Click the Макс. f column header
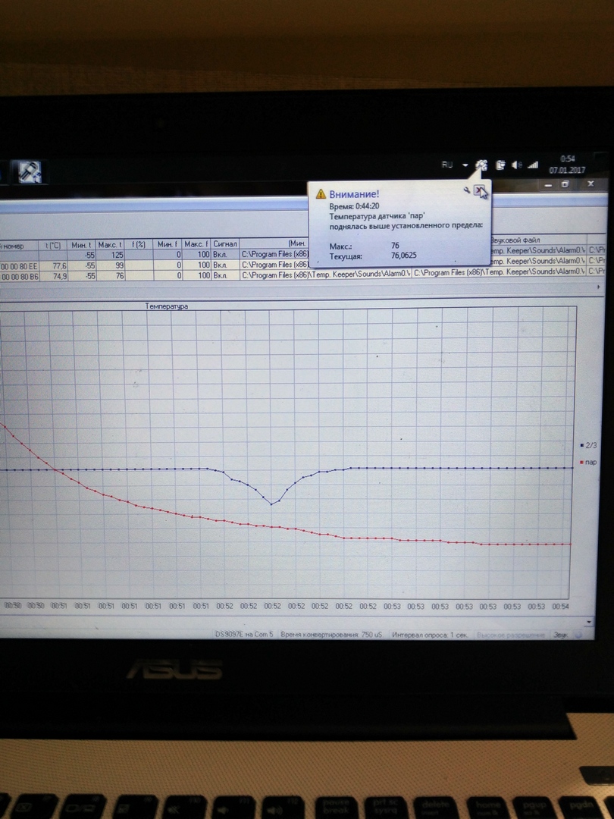 click(197, 244)
